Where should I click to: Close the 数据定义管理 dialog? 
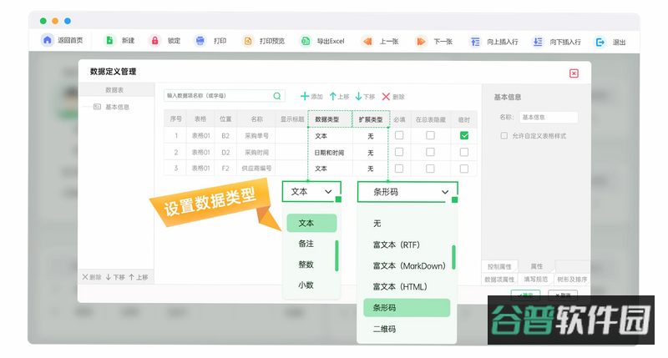[x=574, y=73]
